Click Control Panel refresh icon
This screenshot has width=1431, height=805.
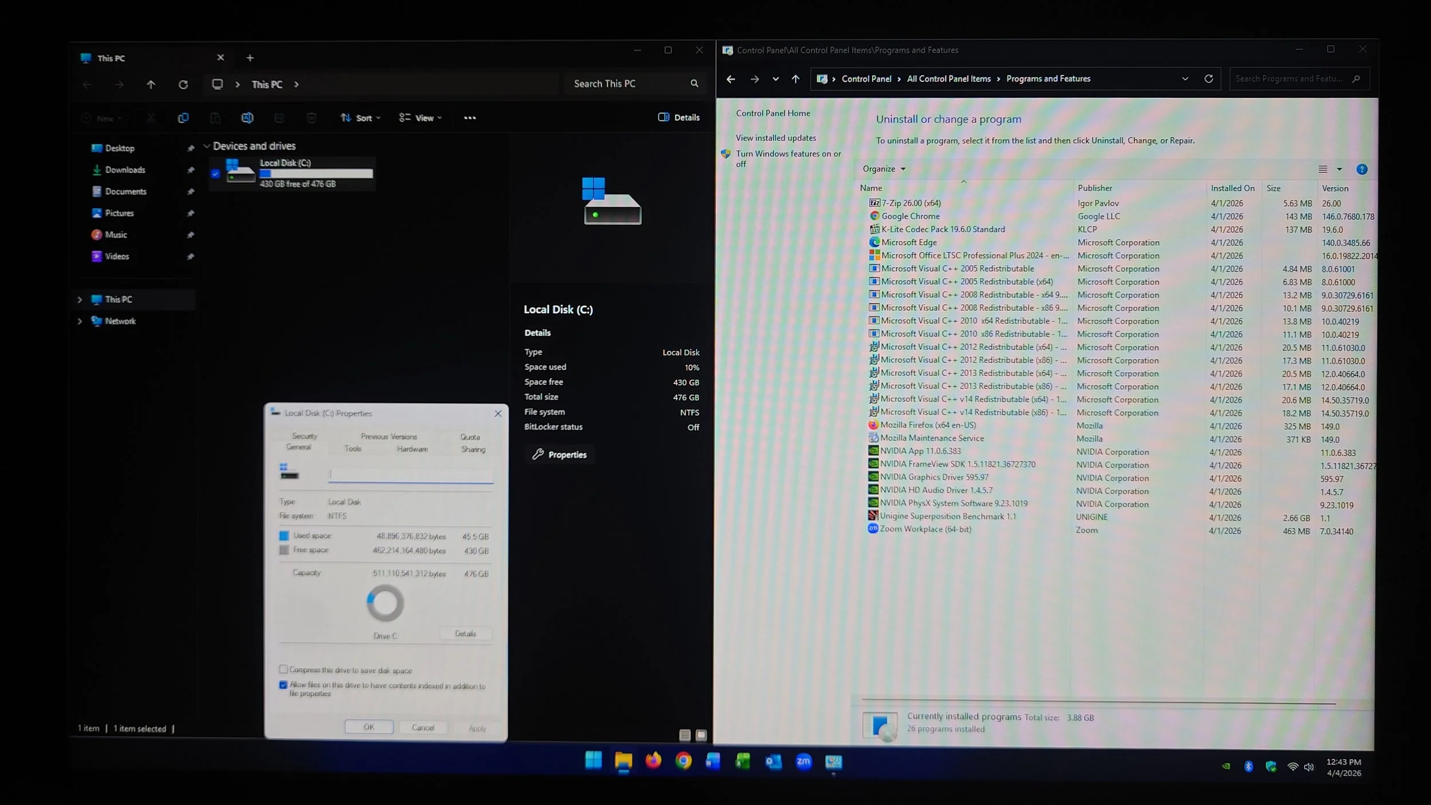tap(1208, 79)
